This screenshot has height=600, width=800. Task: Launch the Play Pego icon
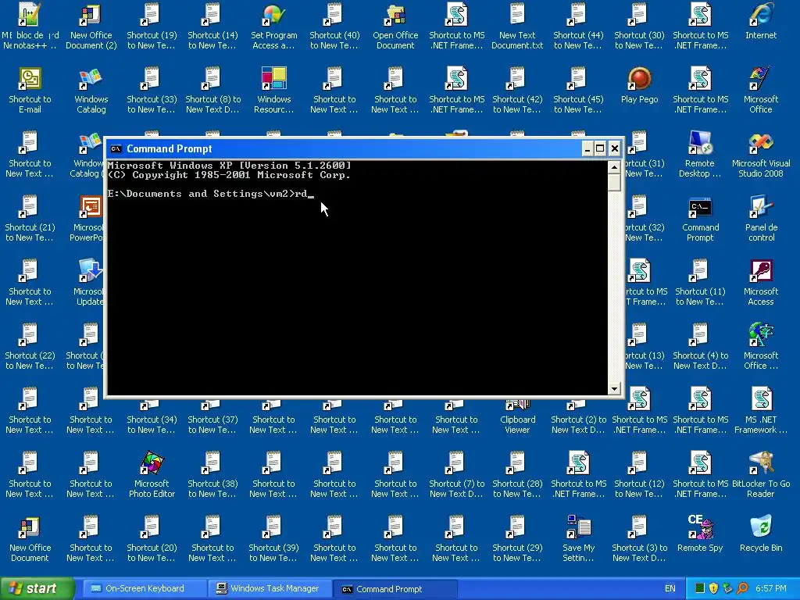tap(639, 86)
